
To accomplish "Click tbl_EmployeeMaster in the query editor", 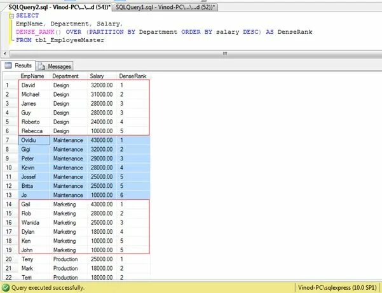I will (x=70, y=40).
